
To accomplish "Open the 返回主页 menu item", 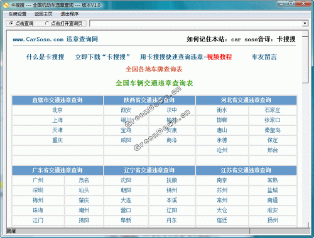I will point(43,14).
